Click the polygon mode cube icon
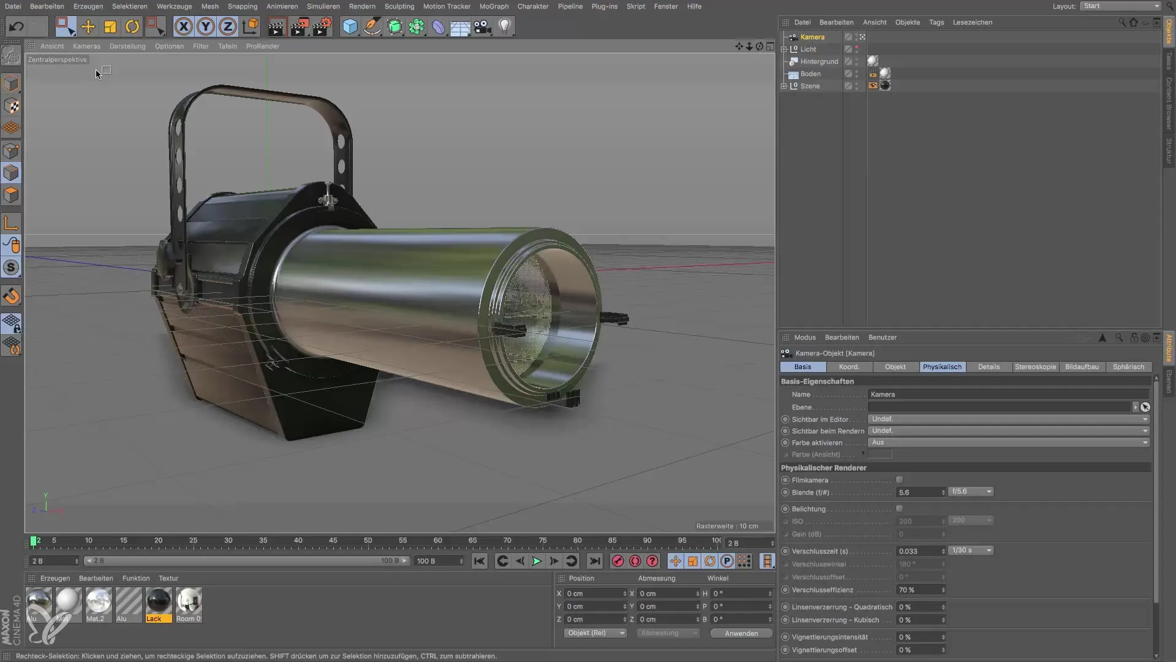Screen dimensions: 1176x662 tap(11, 196)
